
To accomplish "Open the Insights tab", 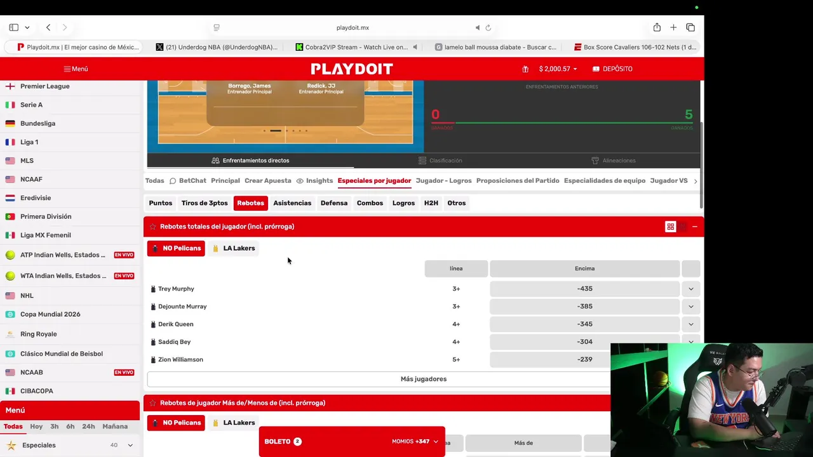I will (x=314, y=181).
